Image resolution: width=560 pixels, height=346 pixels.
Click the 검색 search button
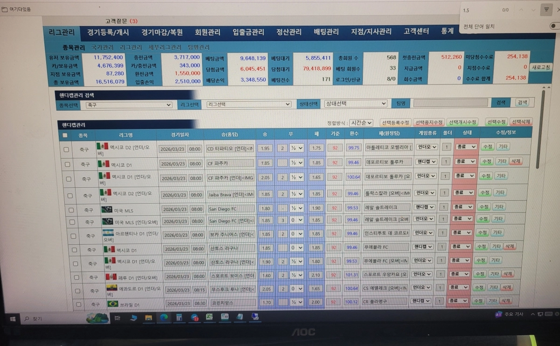pyautogui.click(x=522, y=102)
